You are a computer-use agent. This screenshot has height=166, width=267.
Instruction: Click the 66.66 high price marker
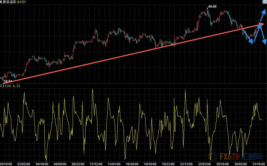pos(212,6)
